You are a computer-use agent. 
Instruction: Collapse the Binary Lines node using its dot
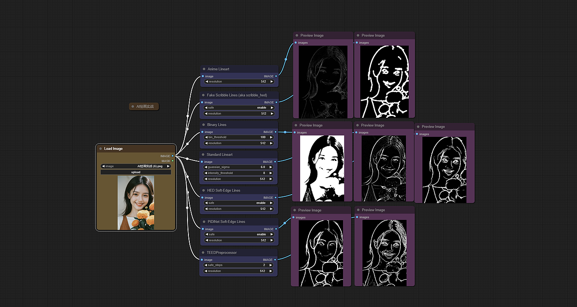click(204, 125)
